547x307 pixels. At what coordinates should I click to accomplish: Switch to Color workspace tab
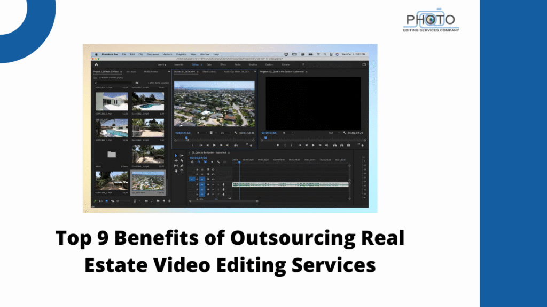tap(209, 64)
